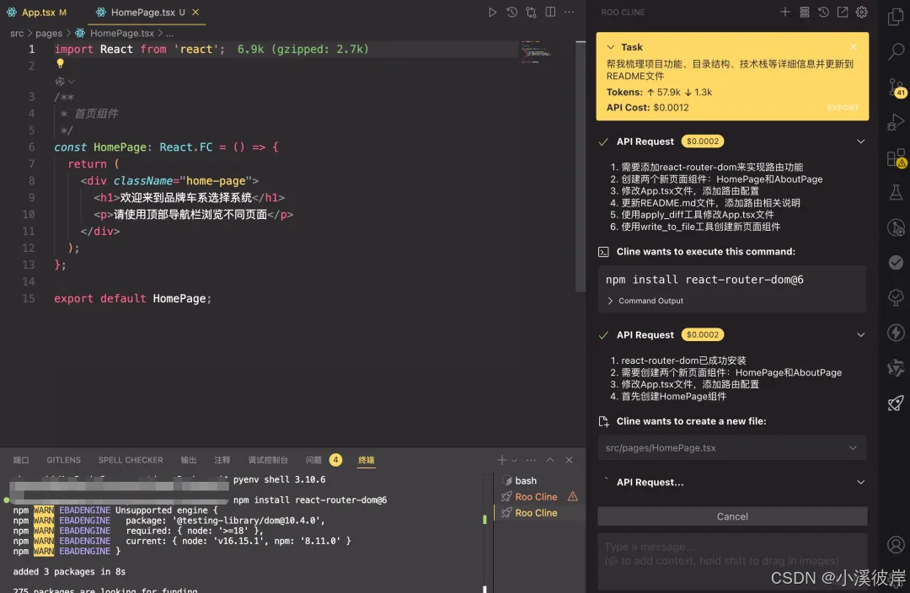Open 端口 ports panel tab
The image size is (910, 593).
click(21, 460)
